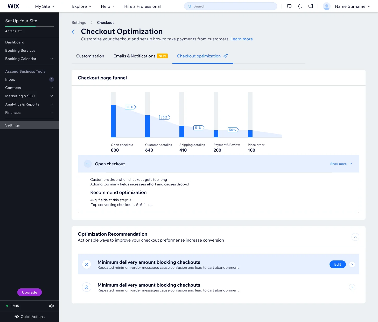This screenshot has height=322, width=378.
Task: Expand the Contacts sidebar section
Action: point(52,88)
